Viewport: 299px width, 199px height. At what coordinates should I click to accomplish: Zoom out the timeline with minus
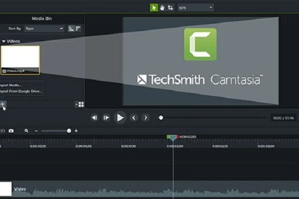[36, 131]
